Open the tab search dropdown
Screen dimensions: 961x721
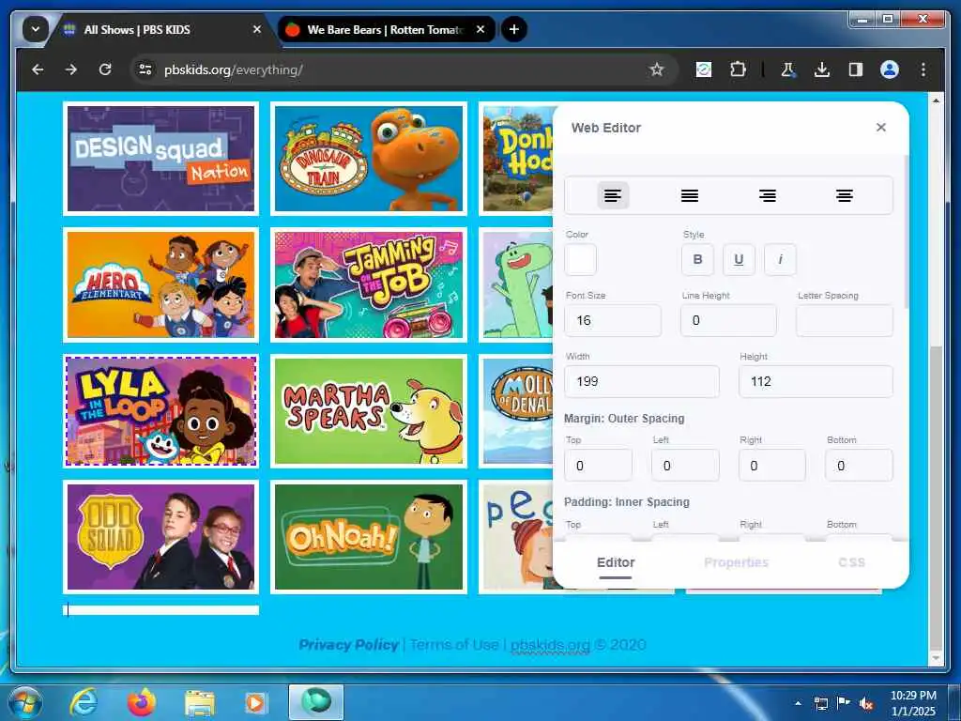(x=36, y=29)
